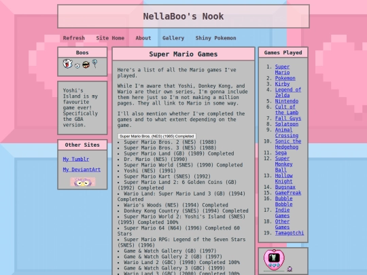Click the Games Played sidebar heading
Image resolution: width=367 pixels, height=275 pixels.
pyautogui.click(x=283, y=52)
